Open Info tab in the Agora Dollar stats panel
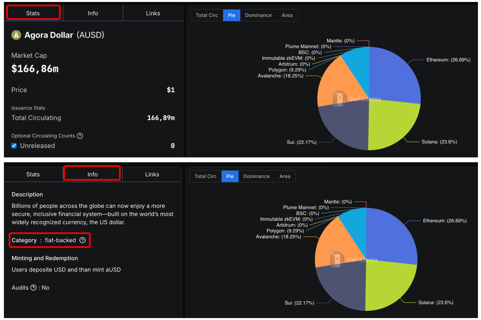Viewport: 481px width, 320px height. [93, 13]
